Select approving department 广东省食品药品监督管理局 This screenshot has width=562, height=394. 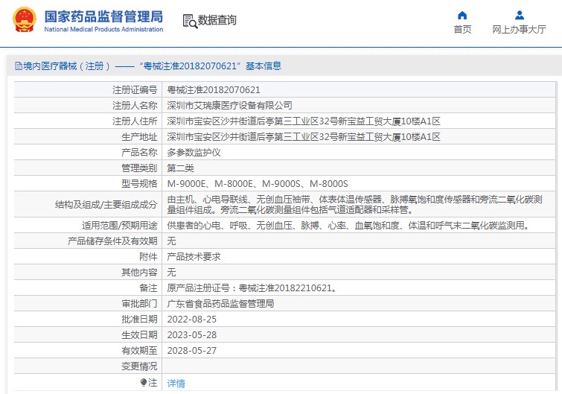[220, 304]
